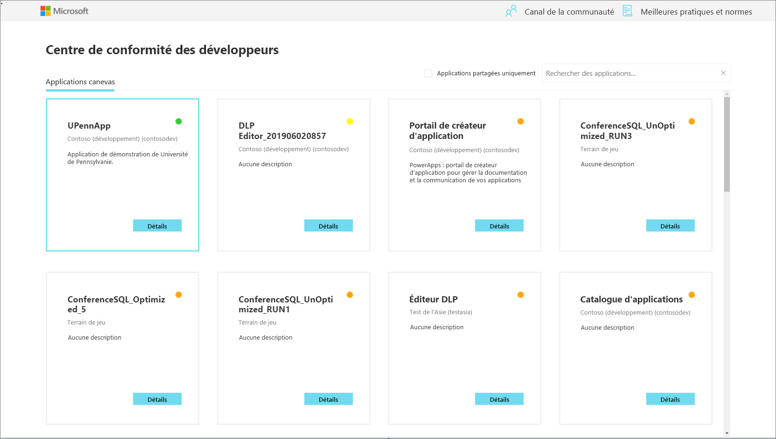This screenshot has width=776, height=439.
Task: Click Test de l'Asie (testasia) environment text
Action: click(441, 312)
